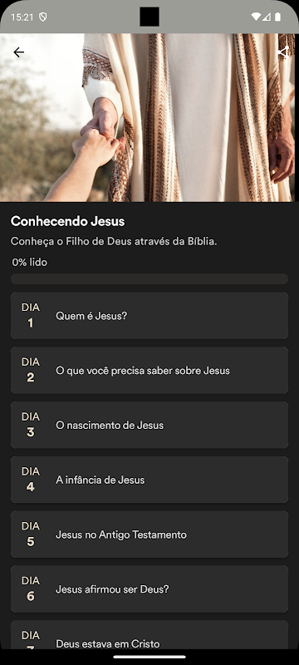Tap the back arrow icon
This screenshot has height=665, width=299.
pos(18,52)
